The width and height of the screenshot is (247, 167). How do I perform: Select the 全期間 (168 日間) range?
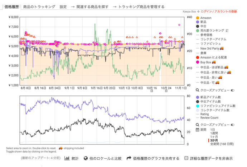point(222,144)
